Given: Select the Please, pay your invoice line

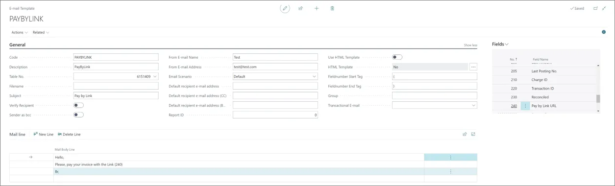Looking at the screenshot, I should point(239,164).
